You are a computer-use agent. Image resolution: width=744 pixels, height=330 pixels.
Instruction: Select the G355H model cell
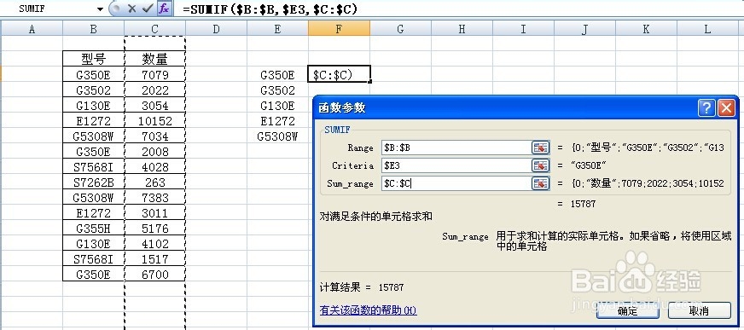pos(94,229)
